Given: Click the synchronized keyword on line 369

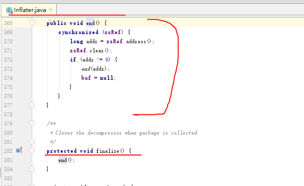Looking at the screenshot, I should coord(78,32).
